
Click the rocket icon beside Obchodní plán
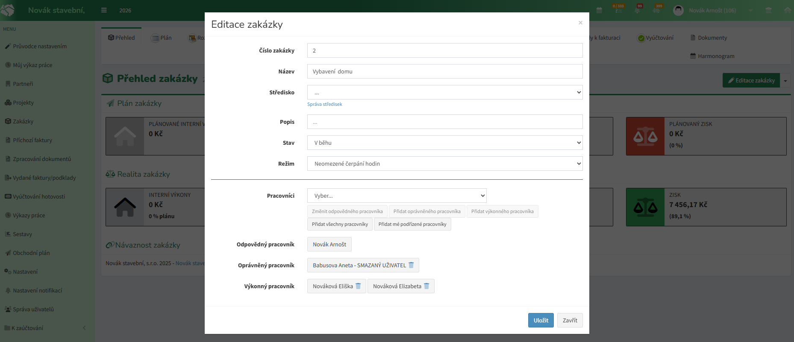8,253
